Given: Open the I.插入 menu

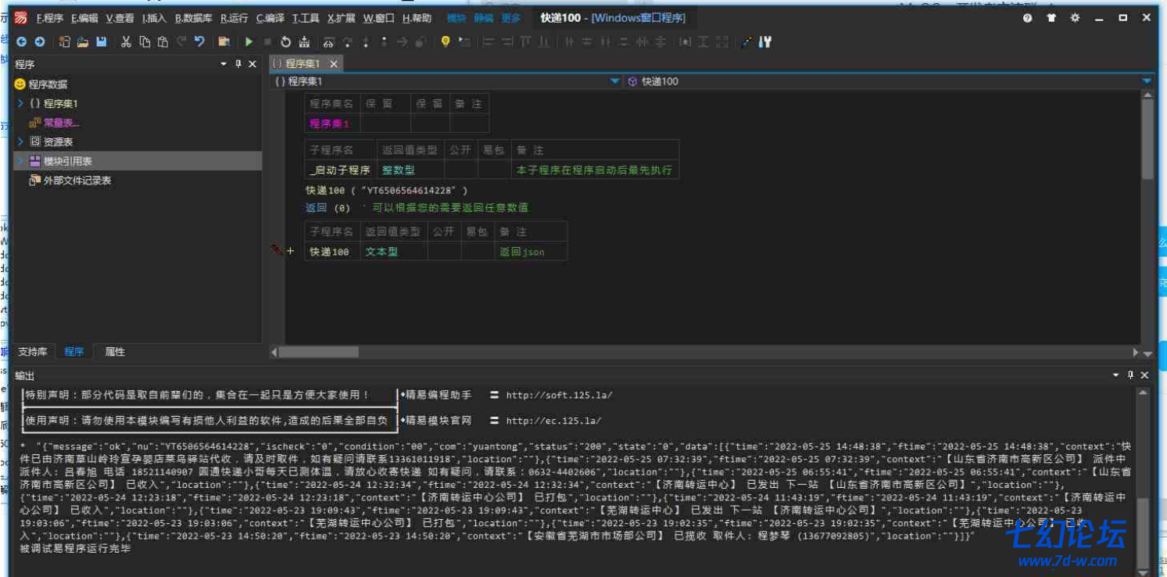Looking at the screenshot, I should click(x=155, y=18).
